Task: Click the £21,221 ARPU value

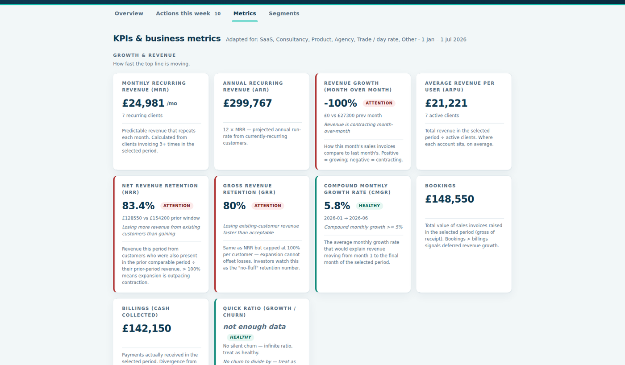Action: [446, 103]
